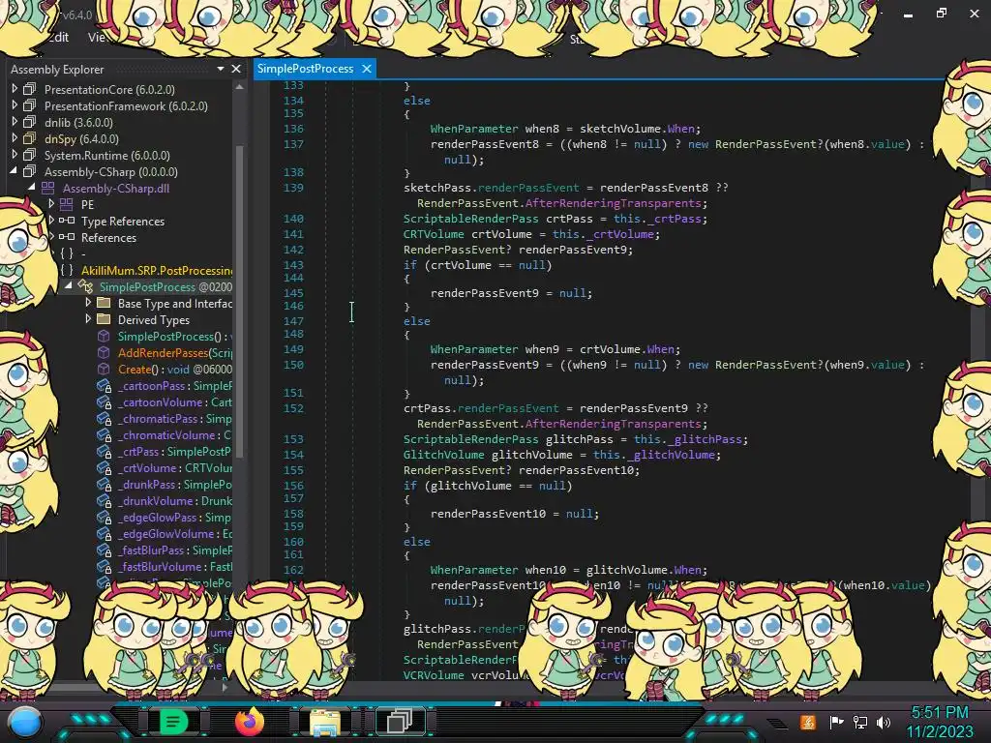Screen dimensions: 991x743
Task: Click the Create() method cube icon
Action: [x=104, y=369]
